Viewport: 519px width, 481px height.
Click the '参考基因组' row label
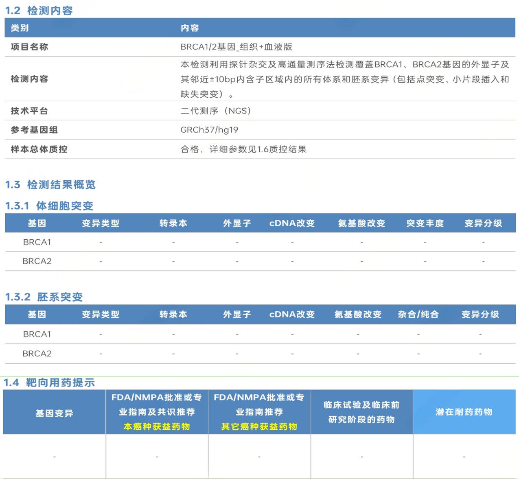[x=34, y=130]
